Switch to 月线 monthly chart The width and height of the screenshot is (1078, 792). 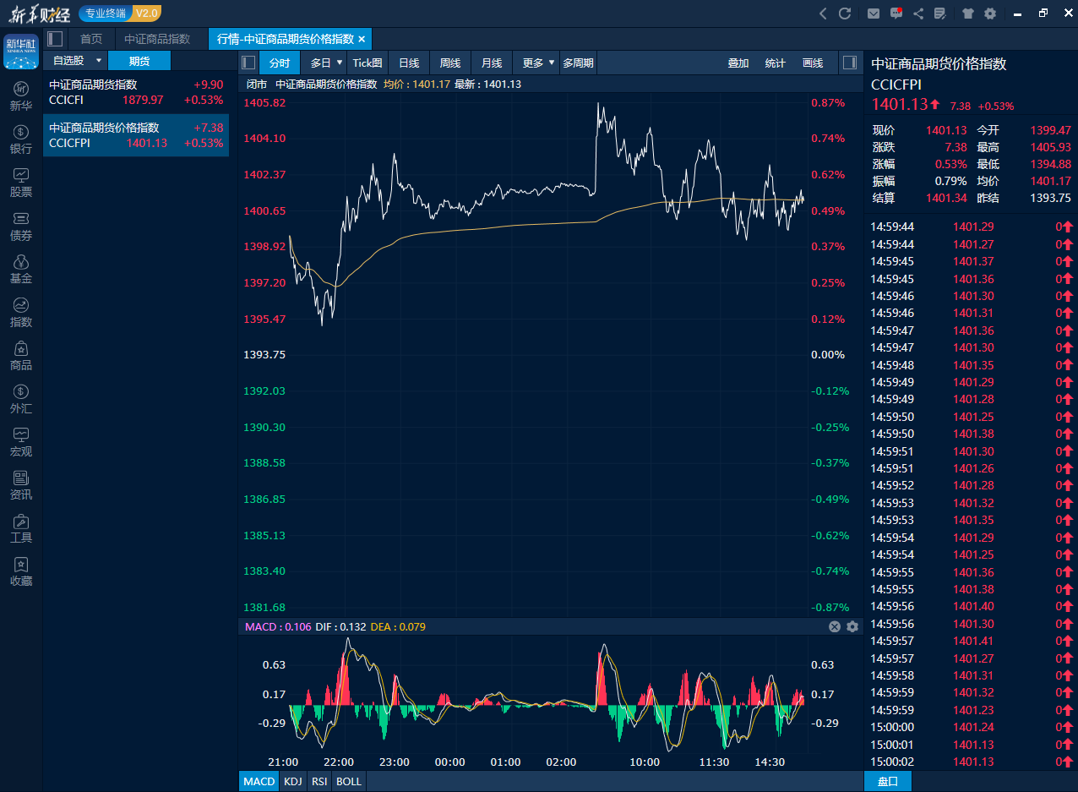pyautogui.click(x=492, y=63)
